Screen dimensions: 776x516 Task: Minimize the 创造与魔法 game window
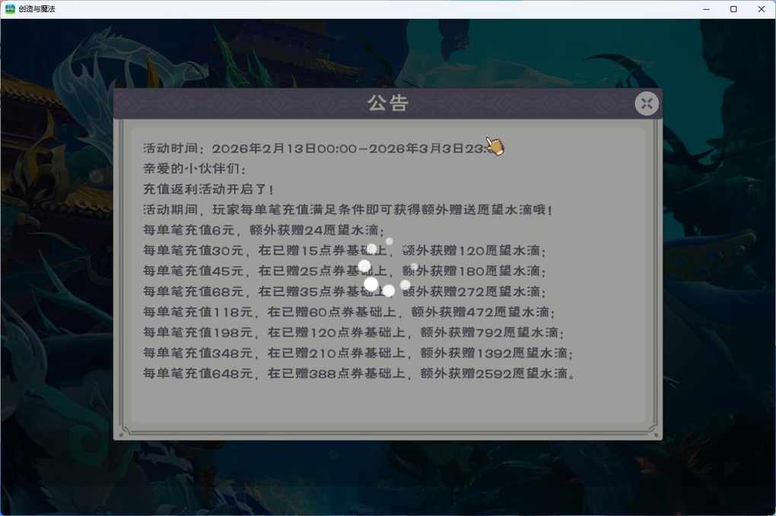[x=706, y=9]
